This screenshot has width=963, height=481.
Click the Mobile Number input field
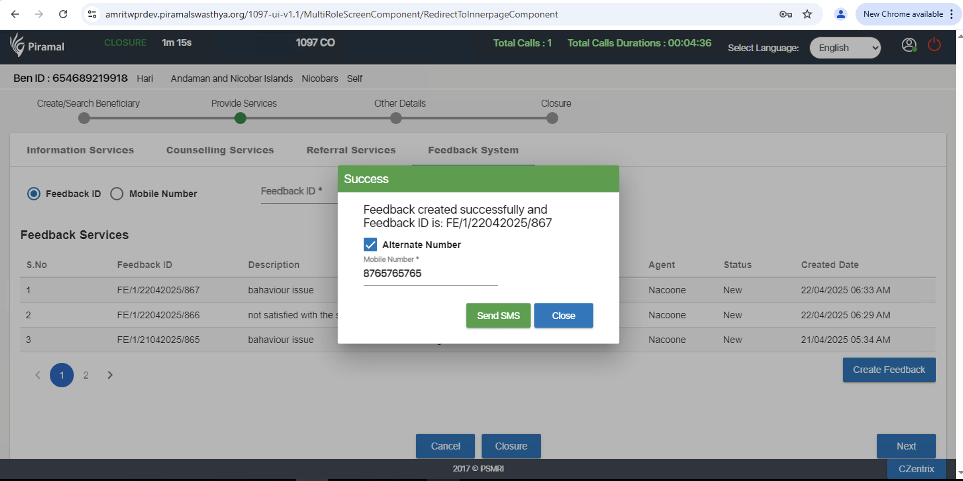[430, 274]
